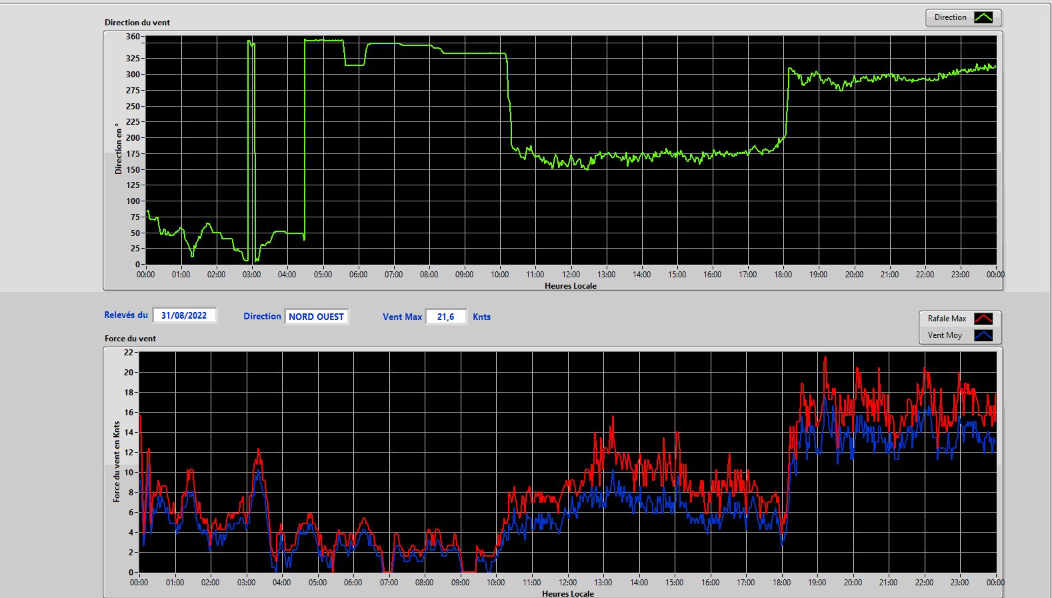Select the Relevés du date field 31/08/2022
Screen dimensions: 1052x598
(184, 315)
